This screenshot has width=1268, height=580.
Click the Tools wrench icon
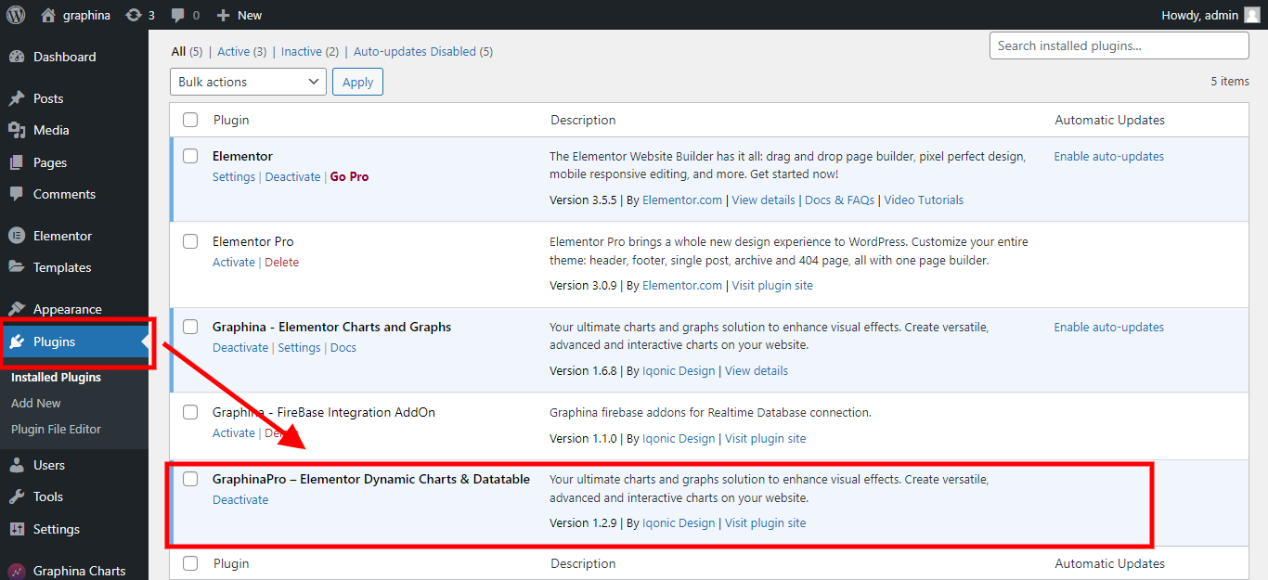point(17,496)
